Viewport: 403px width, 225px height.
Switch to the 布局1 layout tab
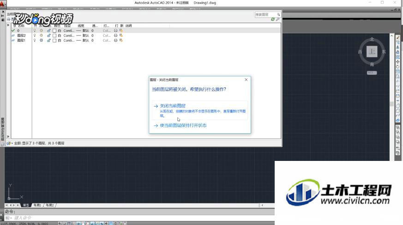point(37,205)
